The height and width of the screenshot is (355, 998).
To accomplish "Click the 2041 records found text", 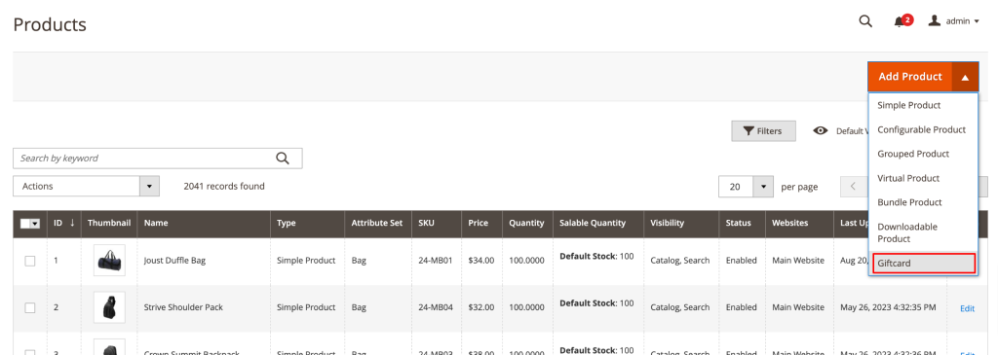I will [x=224, y=187].
